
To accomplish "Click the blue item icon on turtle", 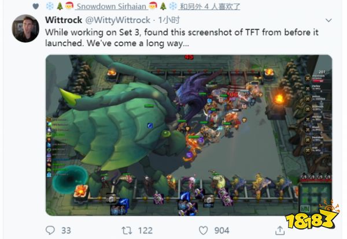I will 150,125.
